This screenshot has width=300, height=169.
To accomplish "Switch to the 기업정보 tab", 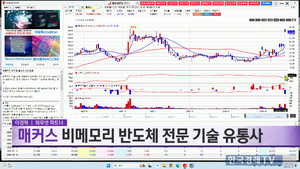I will 10,64.
